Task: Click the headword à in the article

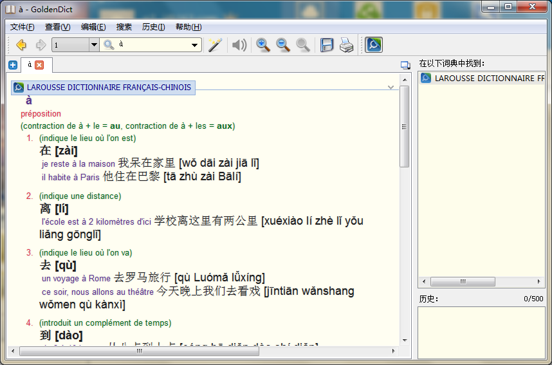Action: coord(29,101)
